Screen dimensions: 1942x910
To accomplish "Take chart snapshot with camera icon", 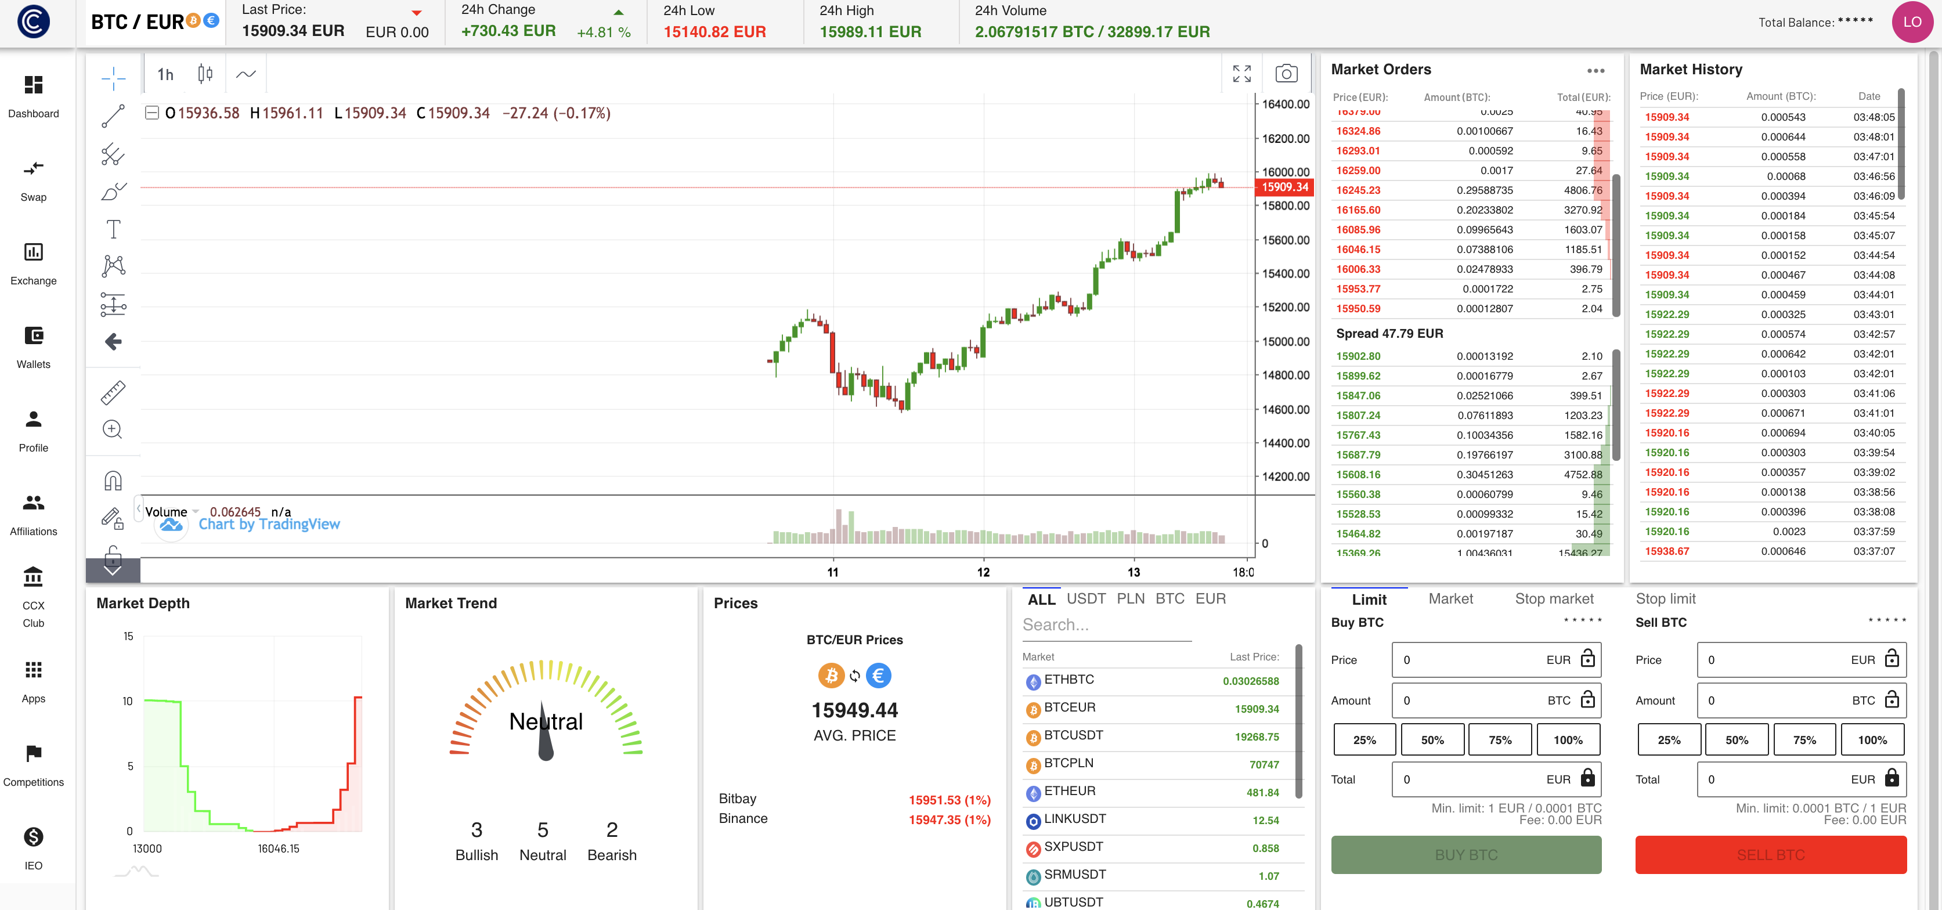I will click(x=1286, y=73).
